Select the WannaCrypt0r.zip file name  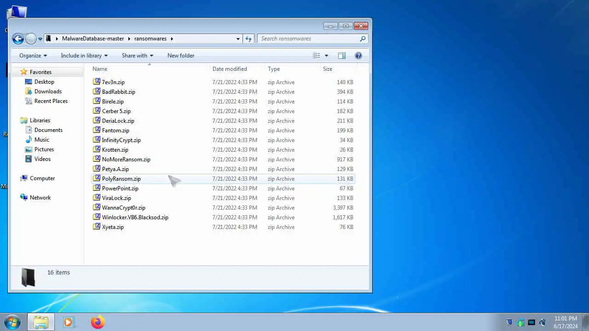point(124,208)
